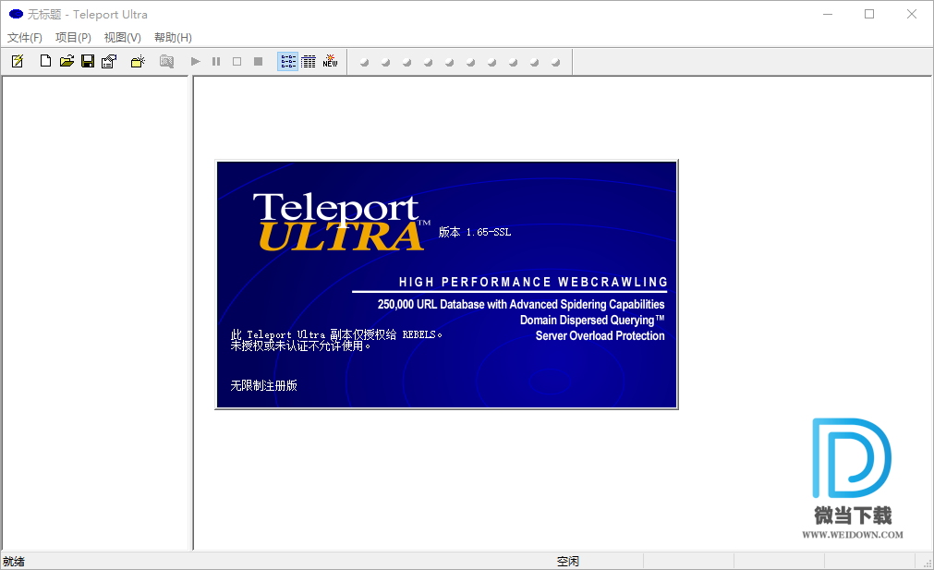Open the 项目(P) menu
934x570 pixels.
tap(73, 38)
